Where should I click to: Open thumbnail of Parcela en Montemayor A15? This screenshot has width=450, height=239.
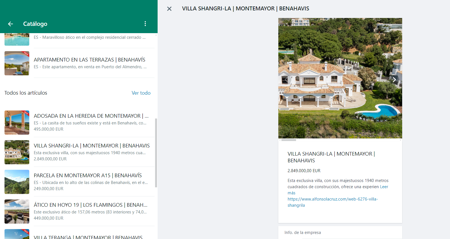pyautogui.click(x=17, y=182)
